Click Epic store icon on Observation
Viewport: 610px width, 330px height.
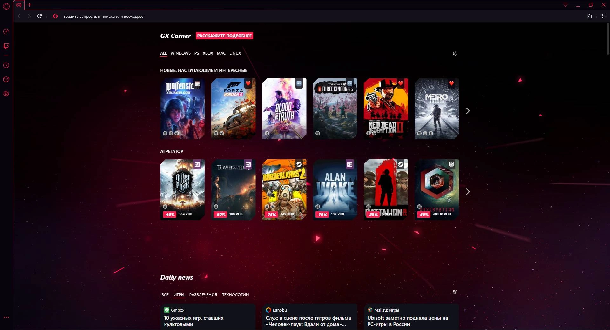tap(451, 164)
